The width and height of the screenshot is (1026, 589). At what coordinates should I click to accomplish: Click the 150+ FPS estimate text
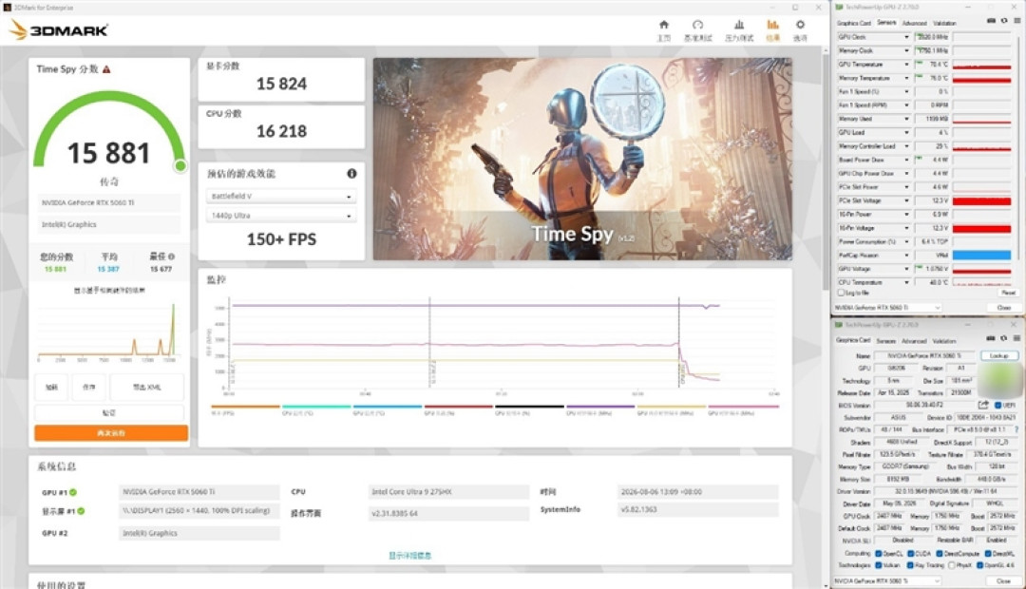(281, 239)
